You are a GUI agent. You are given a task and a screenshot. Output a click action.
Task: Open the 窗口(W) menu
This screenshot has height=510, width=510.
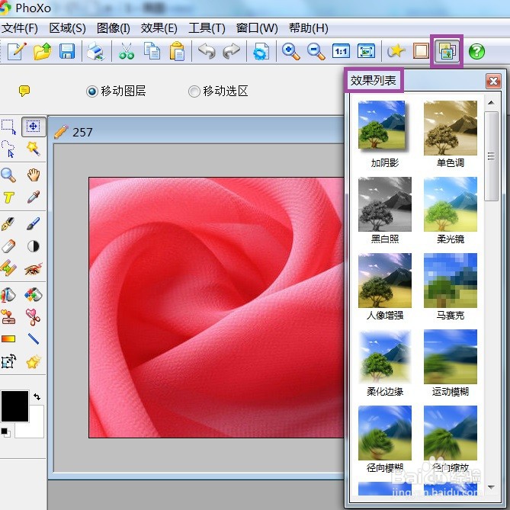pyautogui.click(x=257, y=28)
